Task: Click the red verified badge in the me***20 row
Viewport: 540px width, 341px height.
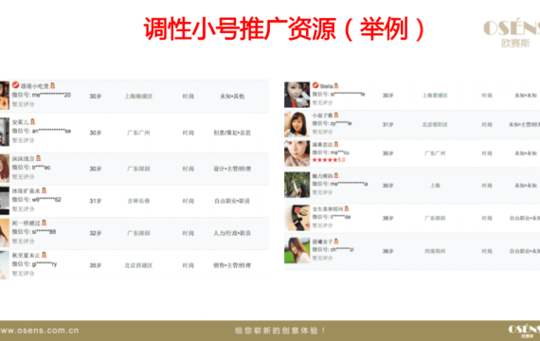Action: (15, 84)
